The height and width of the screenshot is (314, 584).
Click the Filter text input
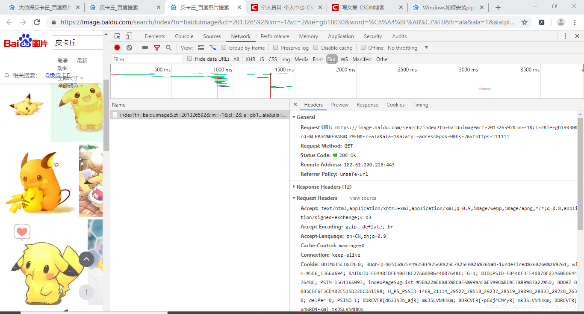(147, 59)
